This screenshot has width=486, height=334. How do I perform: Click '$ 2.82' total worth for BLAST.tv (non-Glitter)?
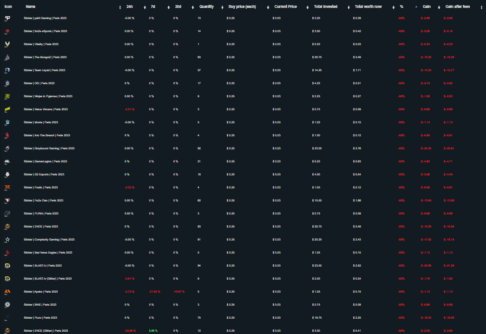[357, 266]
